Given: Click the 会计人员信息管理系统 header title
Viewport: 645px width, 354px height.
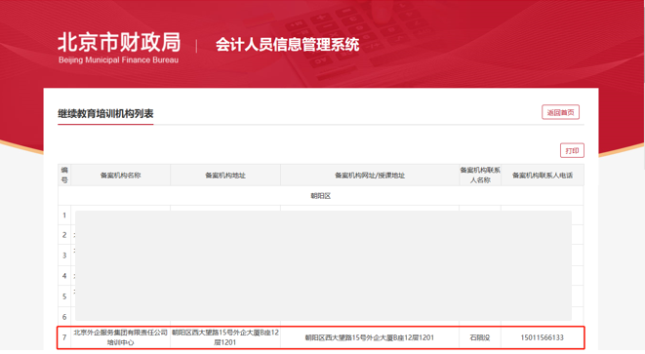Looking at the screenshot, I should 287,45.
